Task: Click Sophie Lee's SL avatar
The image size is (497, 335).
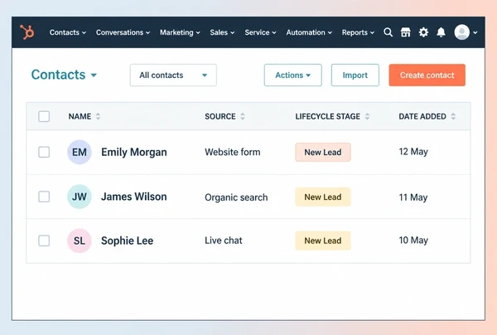Action: 80,240
